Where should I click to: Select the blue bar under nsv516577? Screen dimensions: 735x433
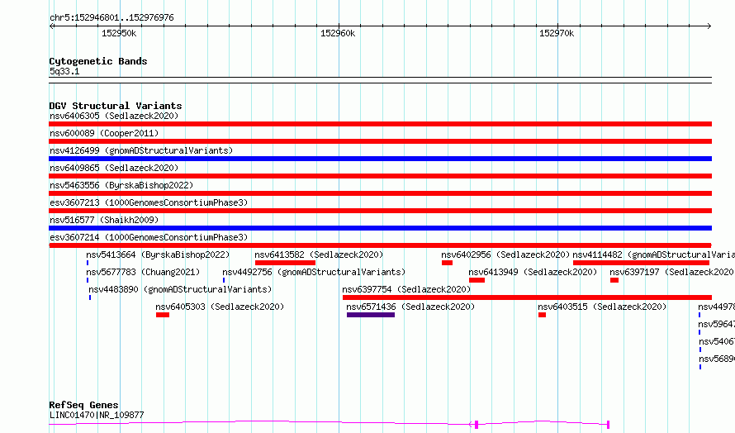[x=380, y=228]
